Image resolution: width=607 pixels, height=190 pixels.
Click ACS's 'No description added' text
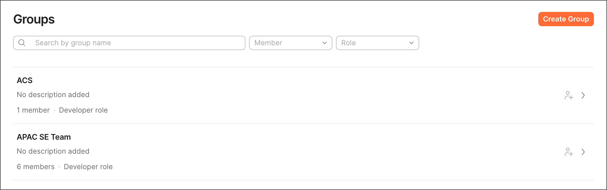pos(53,95)
